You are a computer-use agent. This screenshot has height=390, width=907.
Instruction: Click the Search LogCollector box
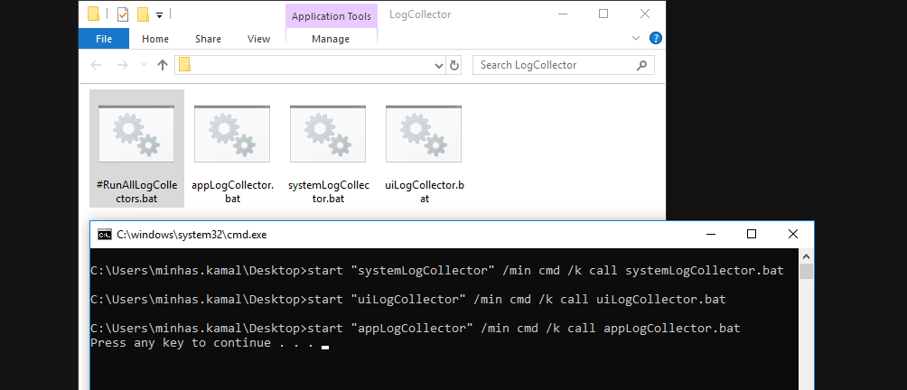pyautogui.click(x=564, y=65)
